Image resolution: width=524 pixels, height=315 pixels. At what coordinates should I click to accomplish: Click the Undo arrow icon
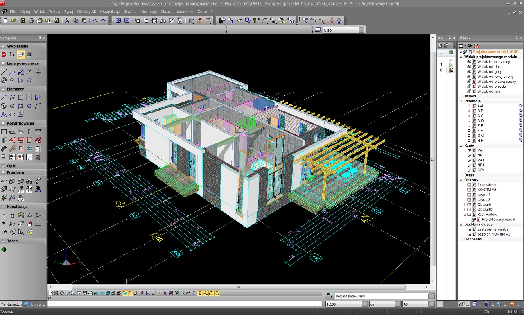pyautogui.click(x=95, y=20)
